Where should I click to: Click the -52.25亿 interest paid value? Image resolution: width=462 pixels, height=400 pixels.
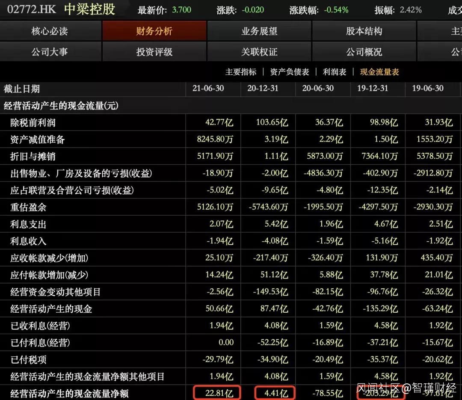pyautogui.click(x=272, y=343)
